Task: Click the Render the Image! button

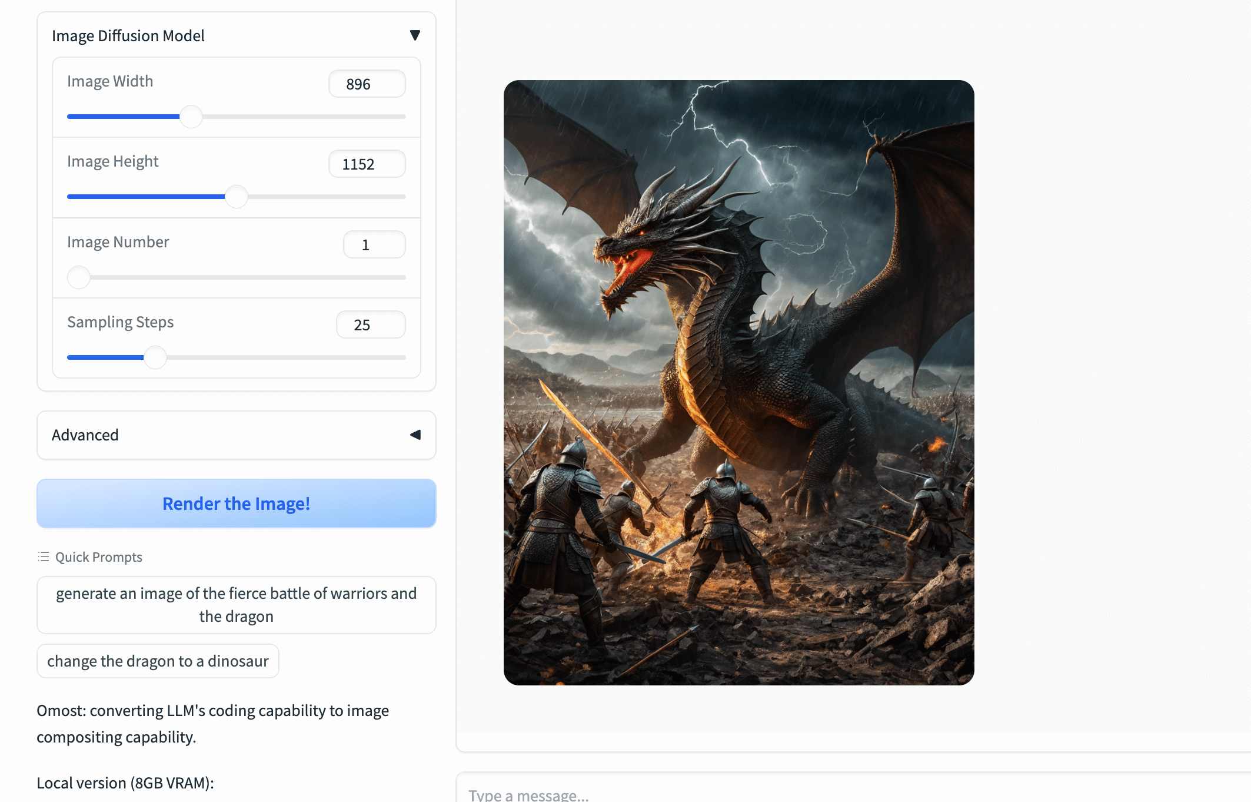Action: pyautogui.click(x=236, y=503)
